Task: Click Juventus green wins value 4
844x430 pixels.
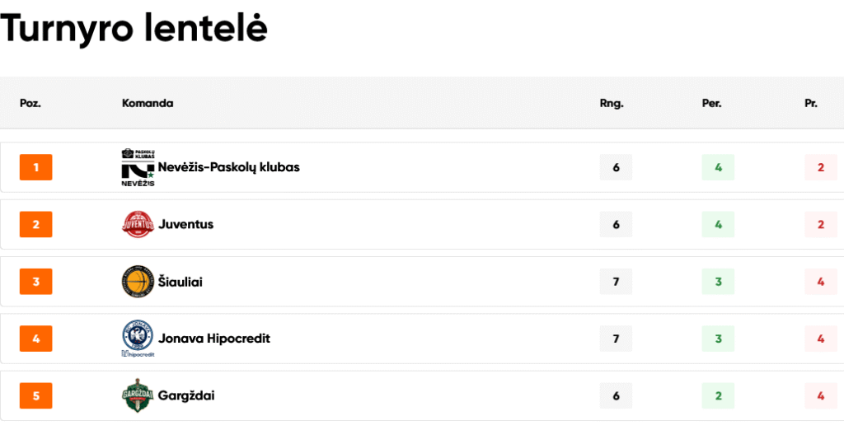Action: [718, 224]
